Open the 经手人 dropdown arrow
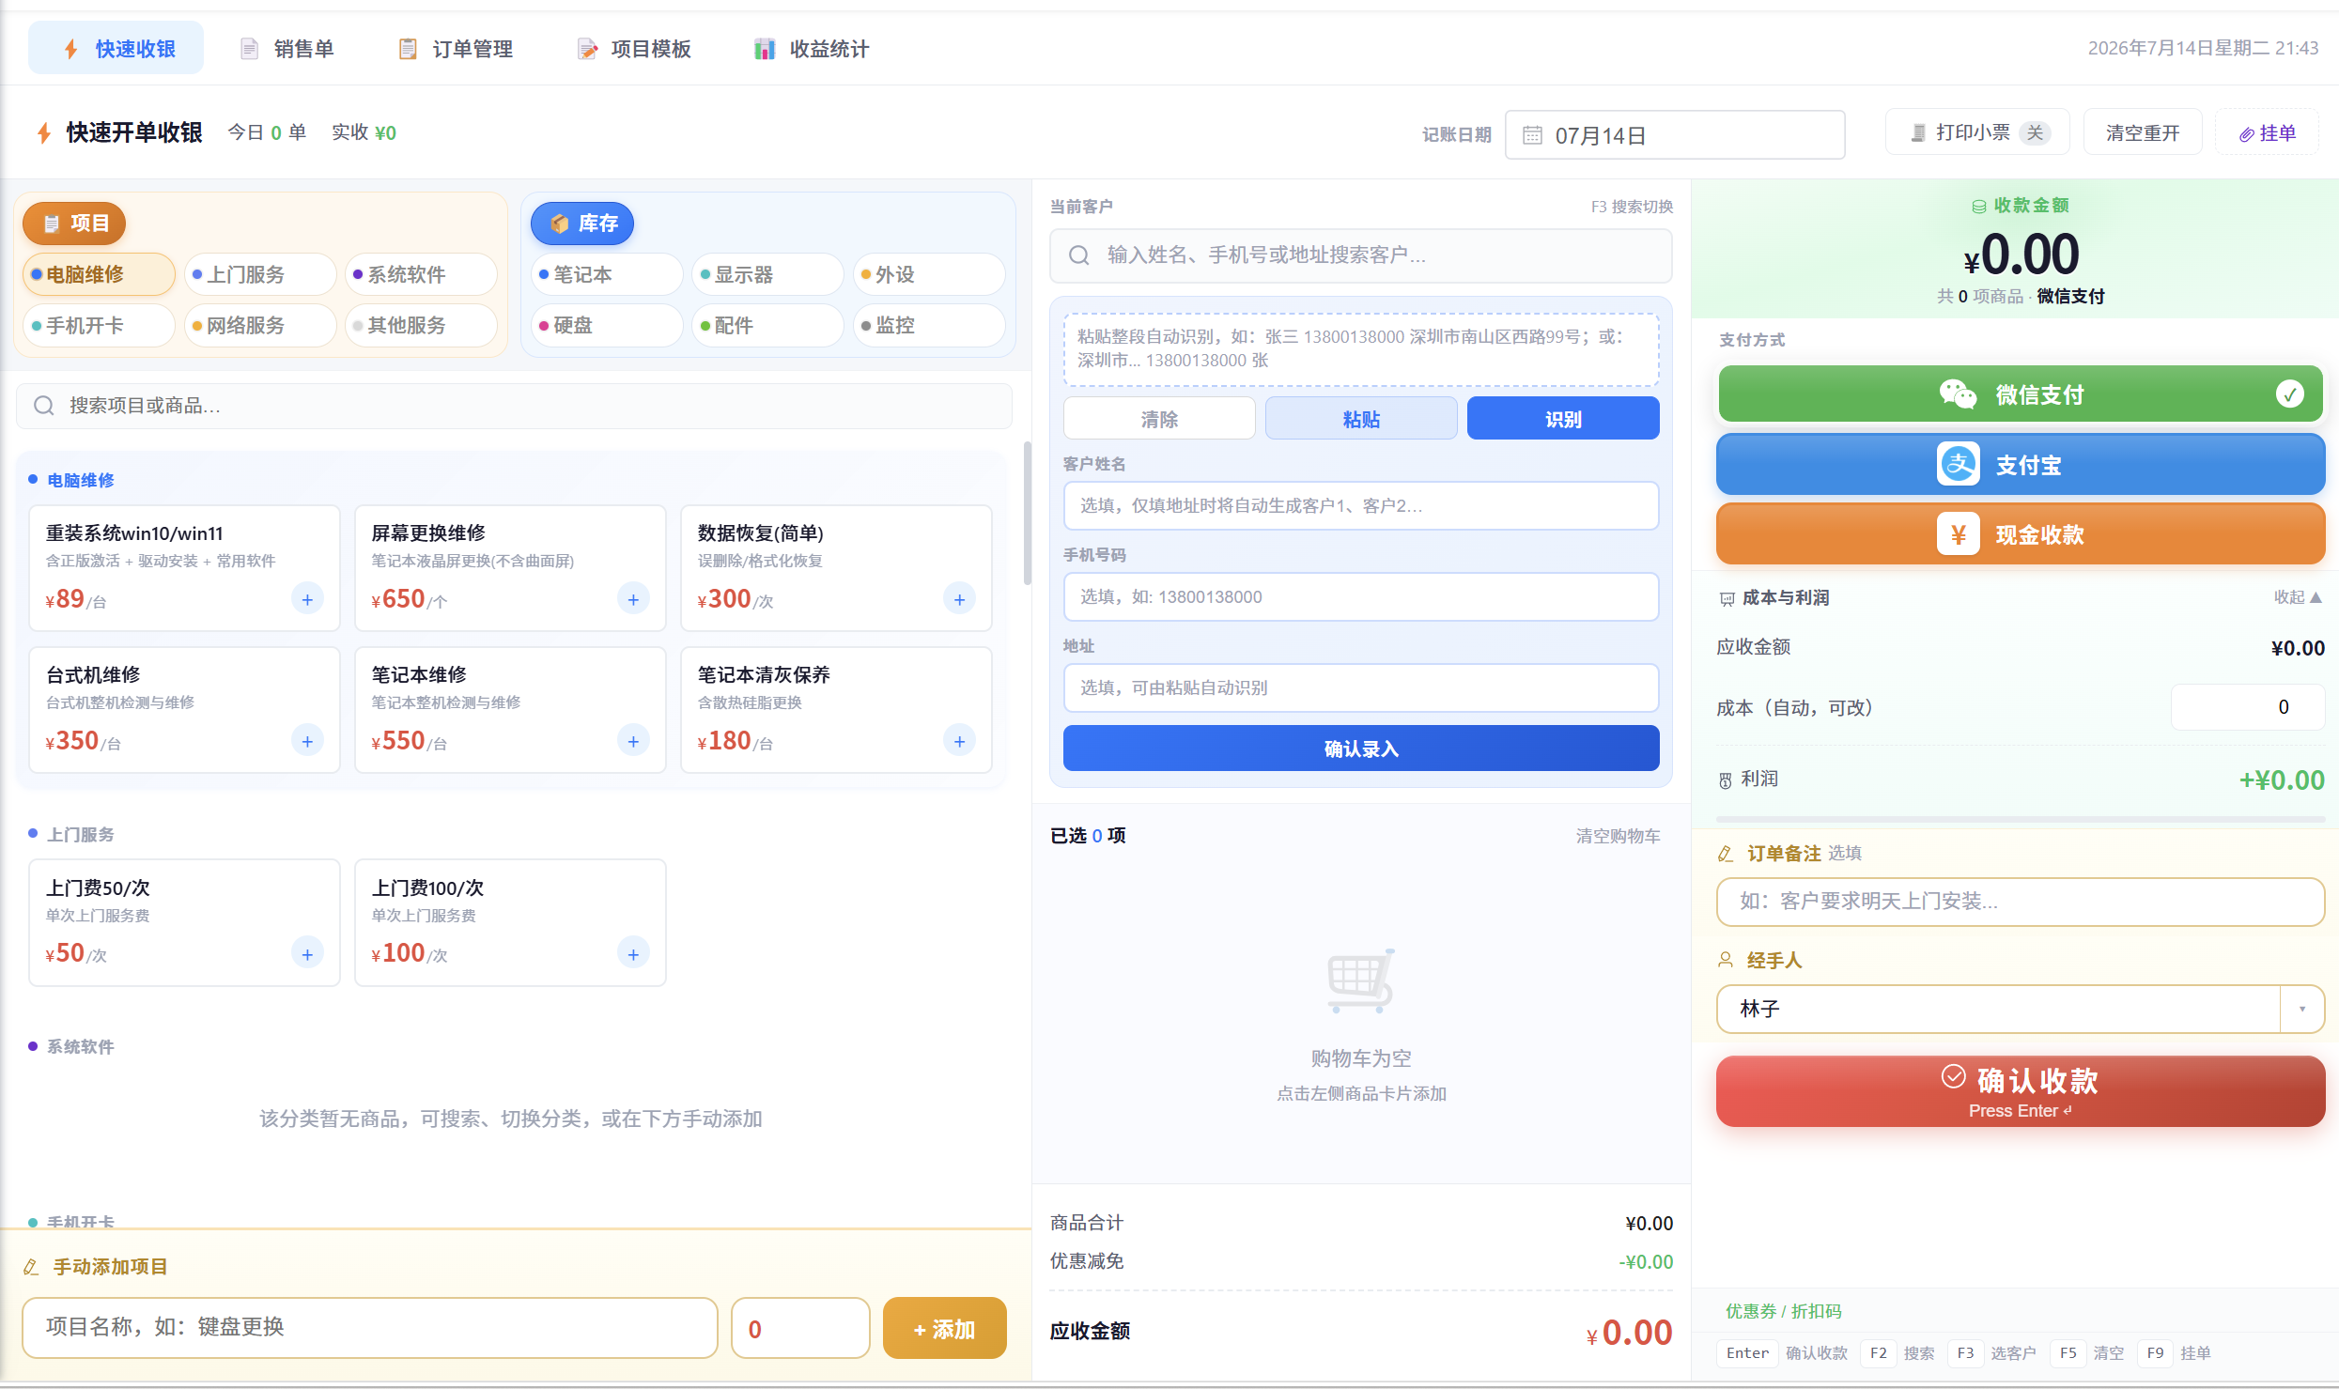This screenshot has height=1389, width=2339. point(2301,1010)
